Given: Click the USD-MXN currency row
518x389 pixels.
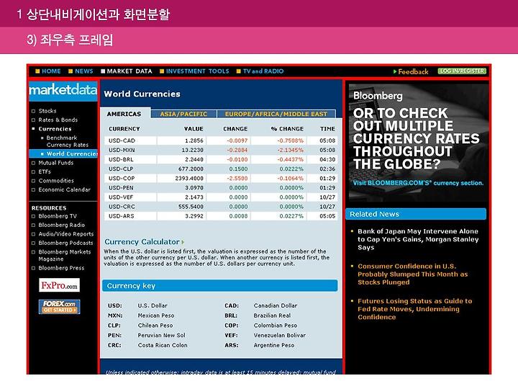Looking at the screenshot, I should click(x=221, y=150).
